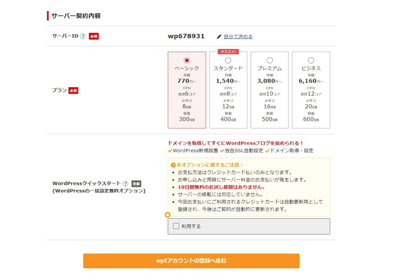Click the 仮想10コア CPU spec in プレミアム

point(270,94)
